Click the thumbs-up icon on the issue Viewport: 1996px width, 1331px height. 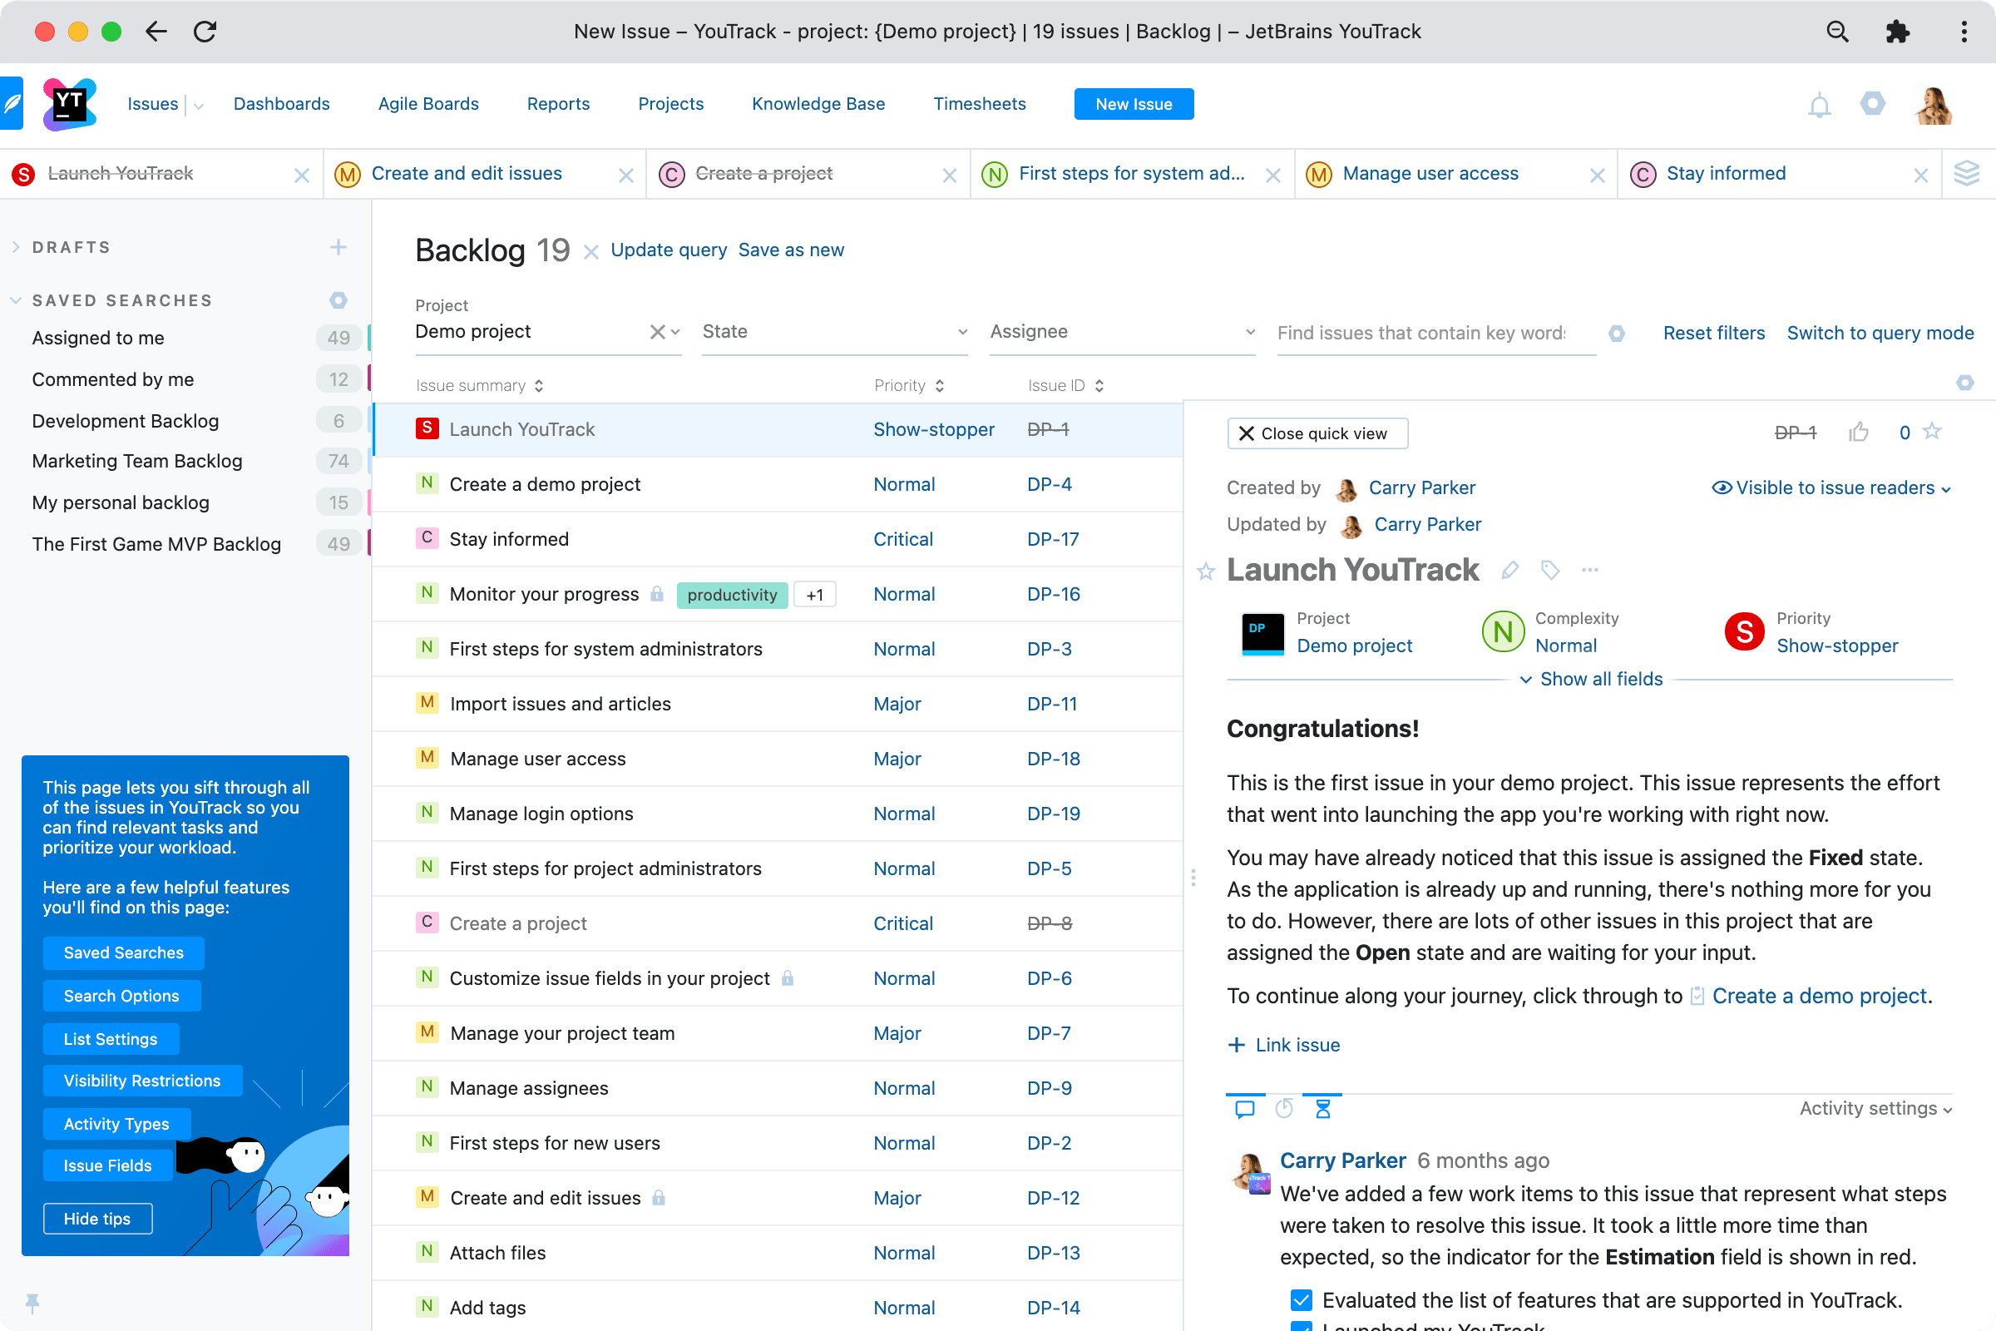pos(1859,432)
